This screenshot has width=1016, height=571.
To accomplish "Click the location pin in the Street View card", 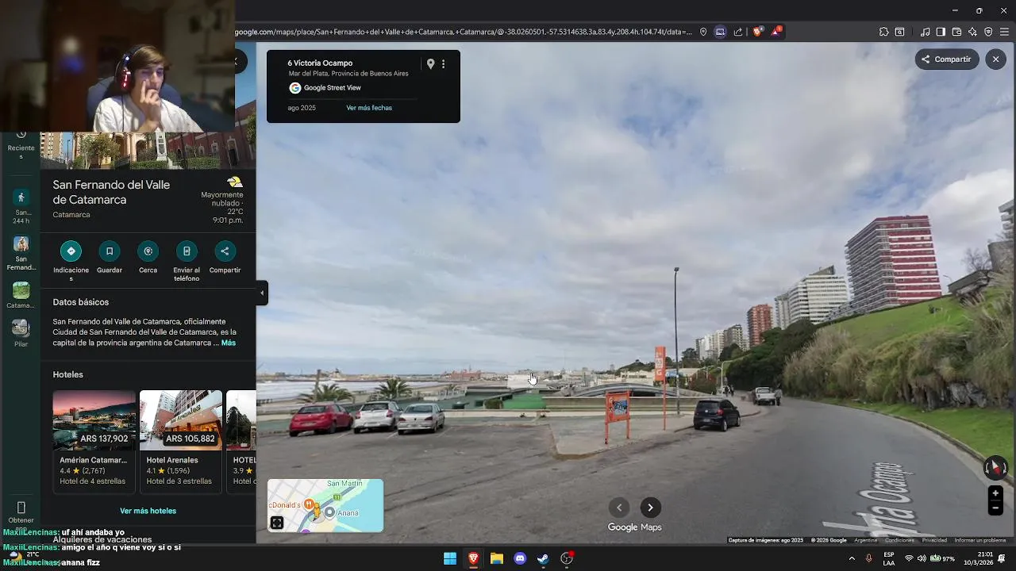I will [430, 64].
